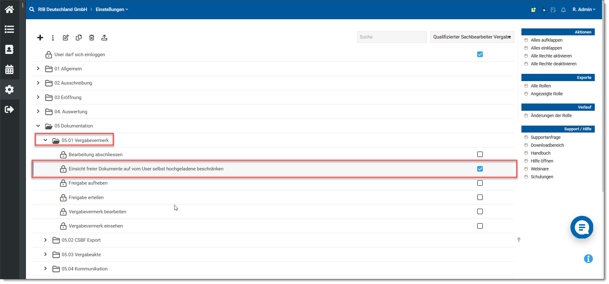The width and height of the screenshot is (609, 284).
Task: Check Bearbeitung abschliessen checkbox
Action: [x=480, y=154]
